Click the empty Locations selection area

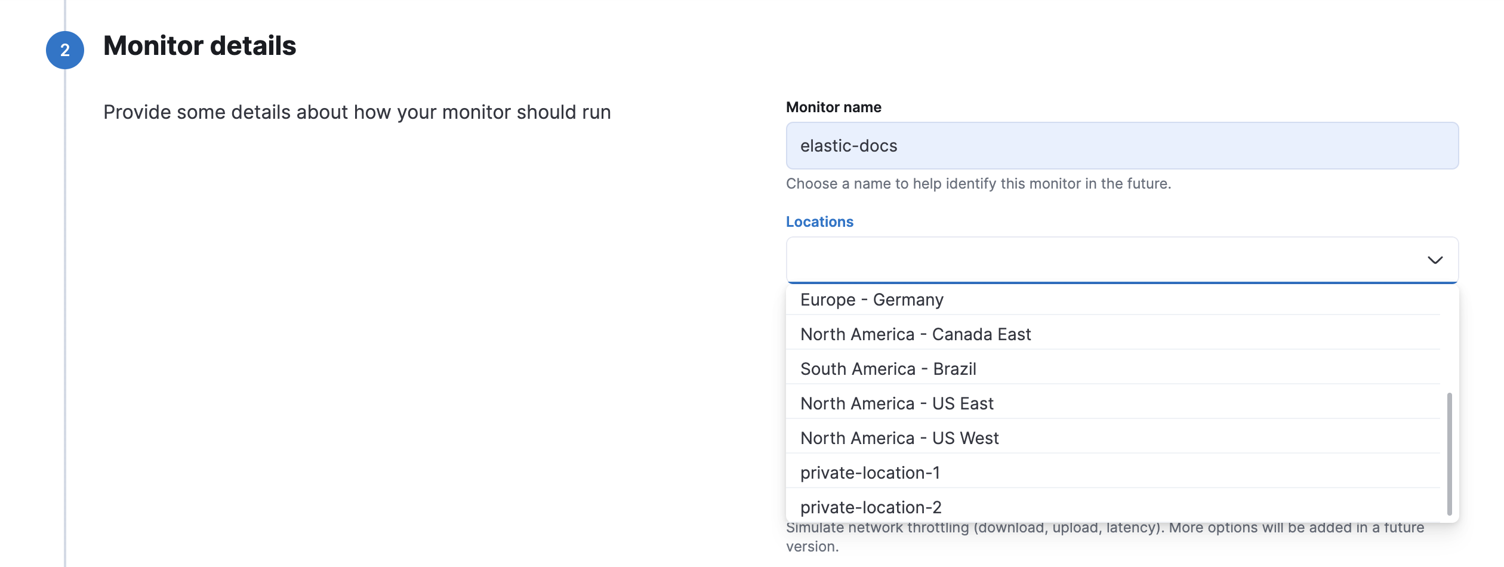tap(1015, 260)
